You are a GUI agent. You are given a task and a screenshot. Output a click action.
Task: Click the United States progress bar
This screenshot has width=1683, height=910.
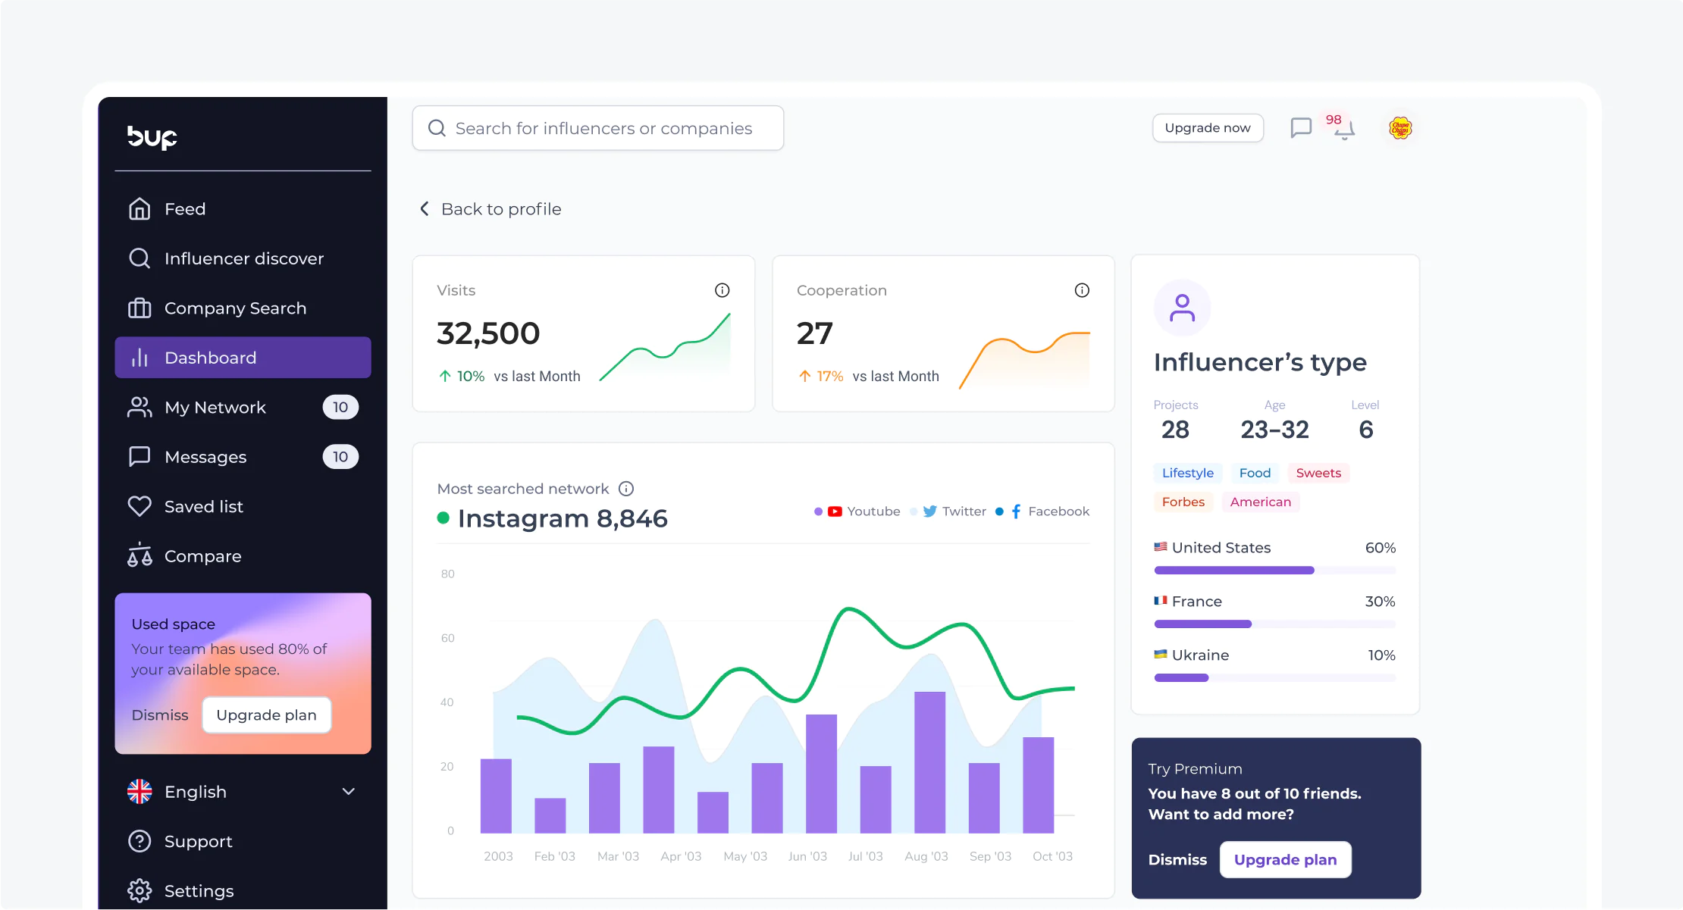[x=1274, y=571]
